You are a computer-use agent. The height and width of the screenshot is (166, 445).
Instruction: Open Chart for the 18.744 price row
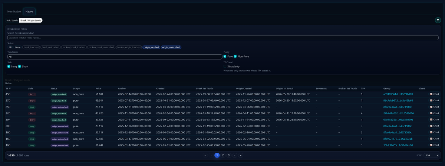[434, 145]
